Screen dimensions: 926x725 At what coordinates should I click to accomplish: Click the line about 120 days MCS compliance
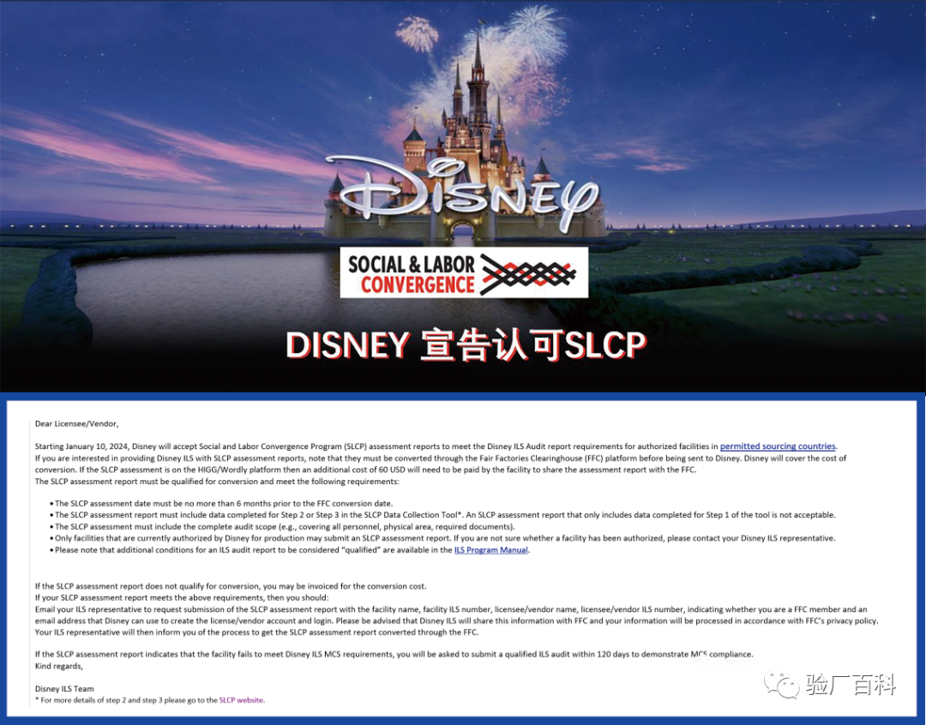coord(394,654)
